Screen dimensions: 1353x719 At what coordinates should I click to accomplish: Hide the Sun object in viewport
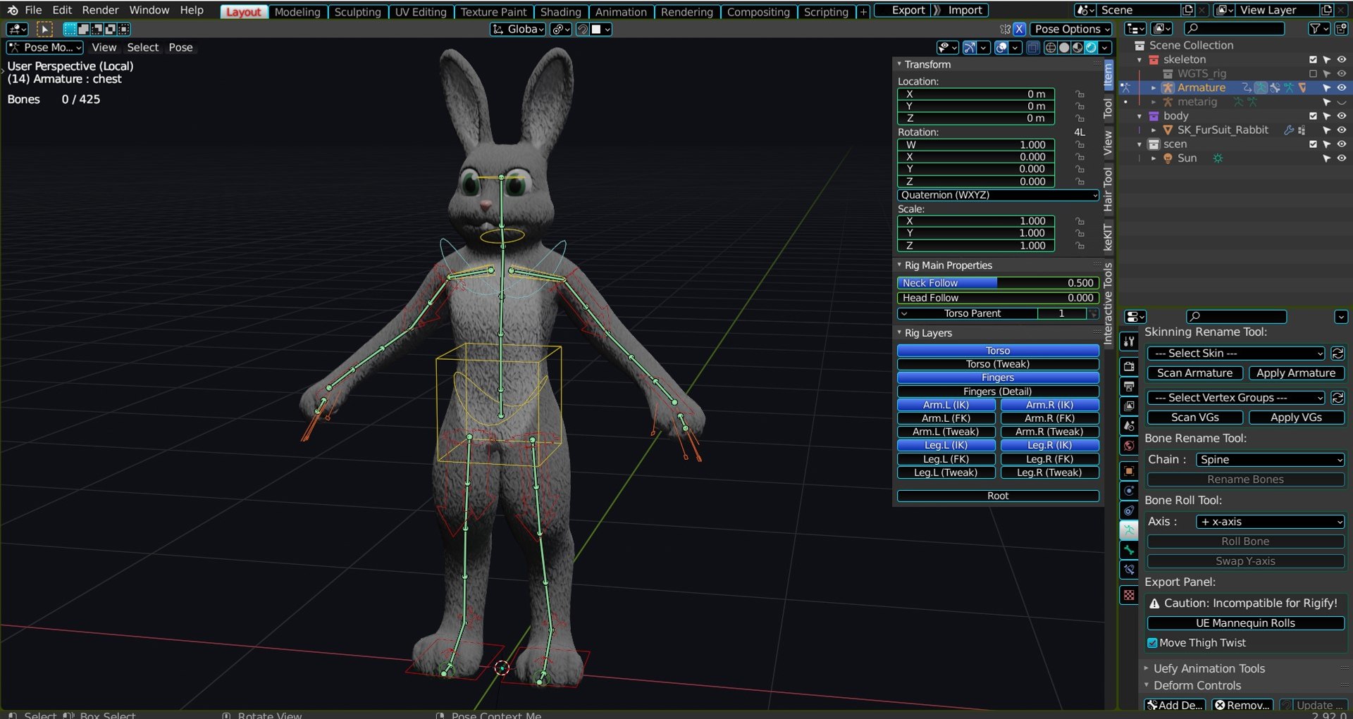click(1341, 158)
